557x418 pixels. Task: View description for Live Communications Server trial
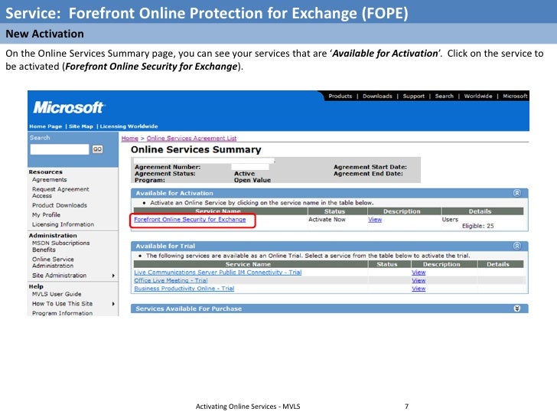click(x=419, y=273)
